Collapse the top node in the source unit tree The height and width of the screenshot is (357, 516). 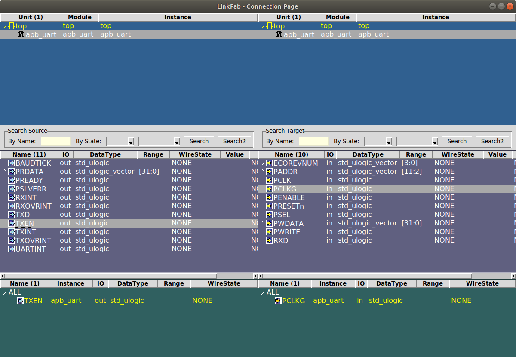(x=4, y=26)
